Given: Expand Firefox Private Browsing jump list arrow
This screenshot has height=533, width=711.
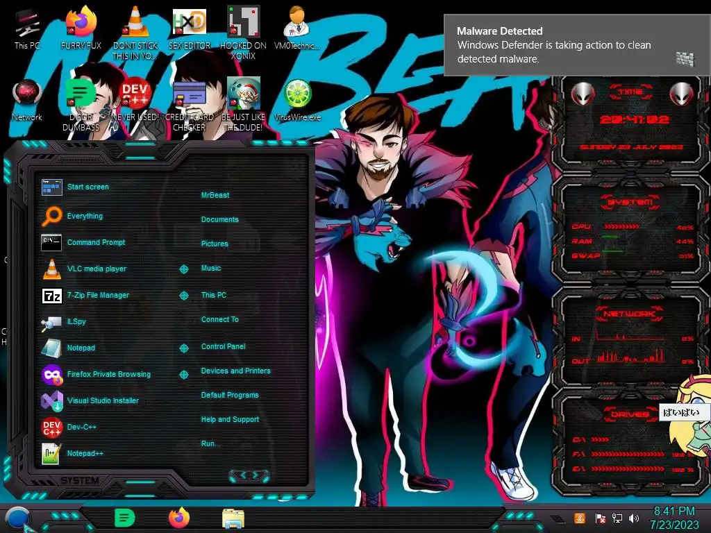Looking at the screenshot, I should [x=183, y=374].
